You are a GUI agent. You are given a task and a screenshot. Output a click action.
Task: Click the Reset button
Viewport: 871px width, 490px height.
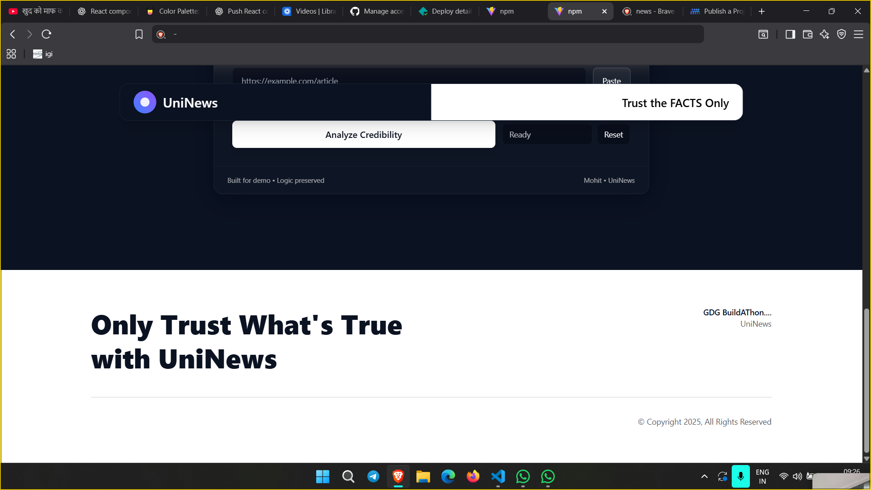[613, 135]
